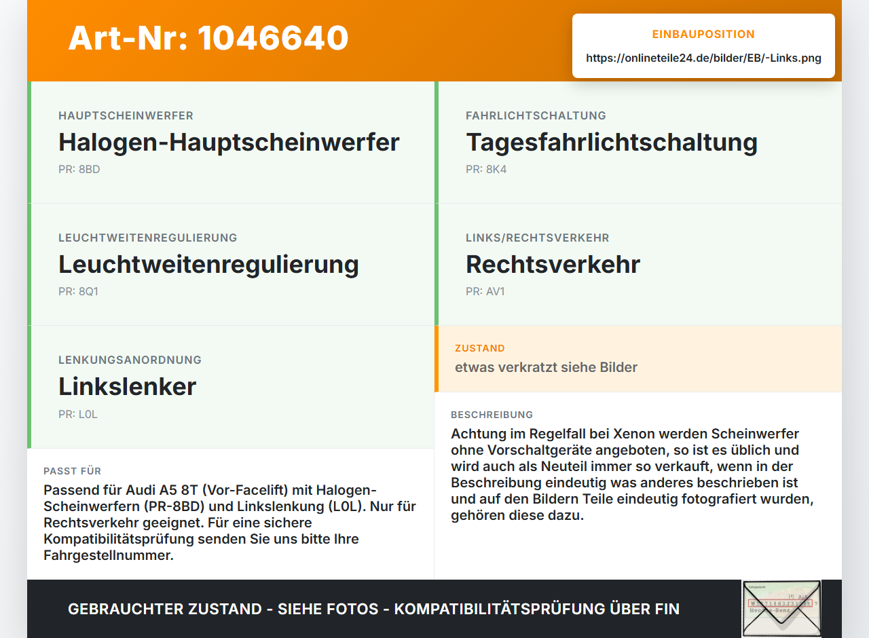Screen dimensions: 869x638
Task: Click the GEBRAUCHTER ZUSTAND footer banner text
Action: (373, 609)
